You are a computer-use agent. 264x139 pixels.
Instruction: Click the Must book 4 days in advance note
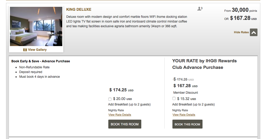39,77
